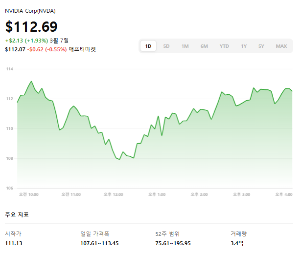Select the 6M chart range
Screen dimensions: 301x254
tap(204, 46)
